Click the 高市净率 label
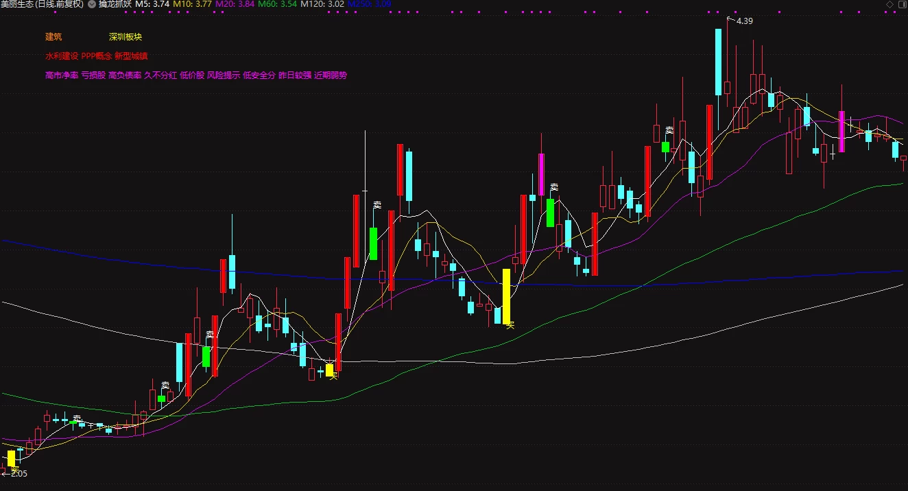Viewport: 908px width, 491px height. click(x=62, y=75)
